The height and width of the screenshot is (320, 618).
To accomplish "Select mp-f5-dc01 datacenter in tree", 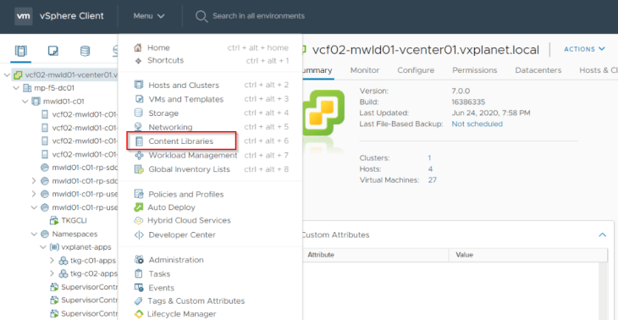I will click(53, 87).
